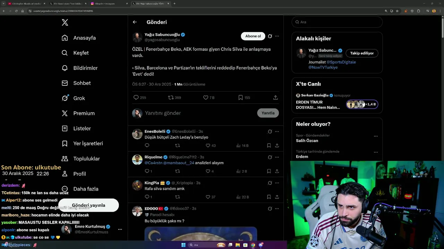This screenshot has height=249, width=444.
Task: Click the Chrome icon in the taskbar
Action: click(x=253, y=245)
